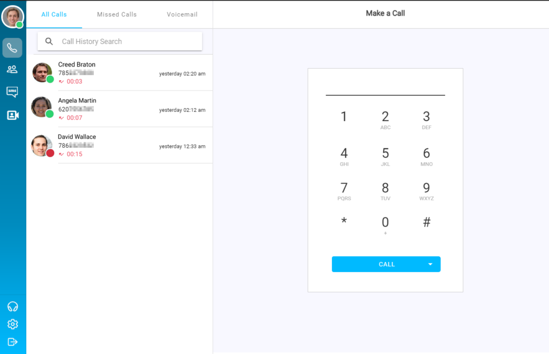Log out using the sidebar exit icon
Image resolution: width=549 pixels, height=354 pixels.
tap(12, 342)
